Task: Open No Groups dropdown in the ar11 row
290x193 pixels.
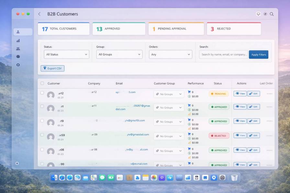Action: [169, 107]
